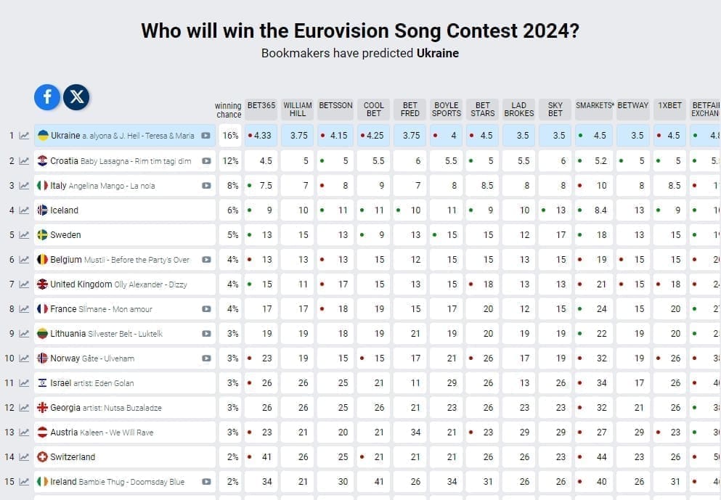Click the bolded Ukraine predicted winner text
Viewport: 721px width, 500px height.
pyautogui.click(x=439, y=53)
